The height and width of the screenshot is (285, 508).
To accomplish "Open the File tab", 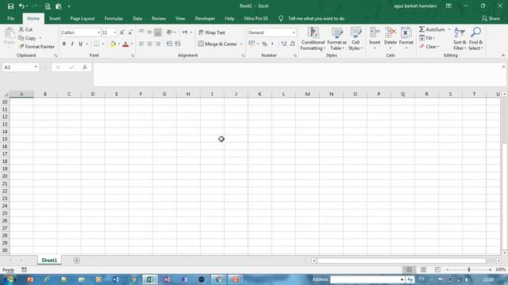I will (x=10, y=18).
